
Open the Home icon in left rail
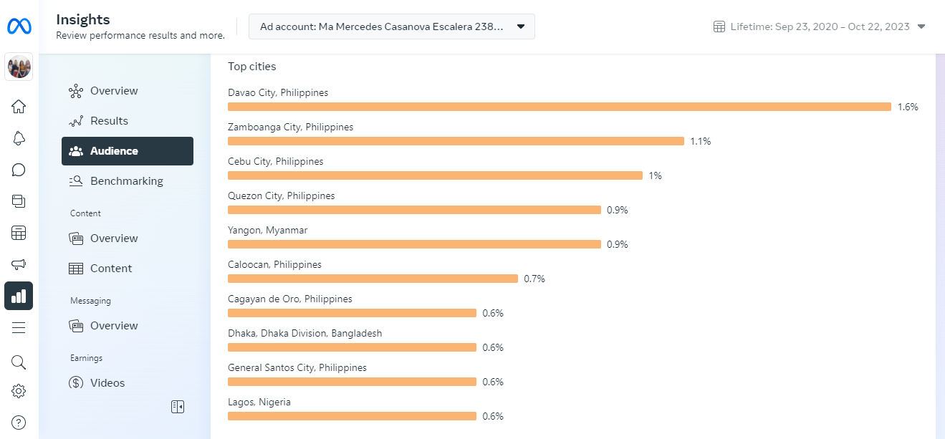19,107
